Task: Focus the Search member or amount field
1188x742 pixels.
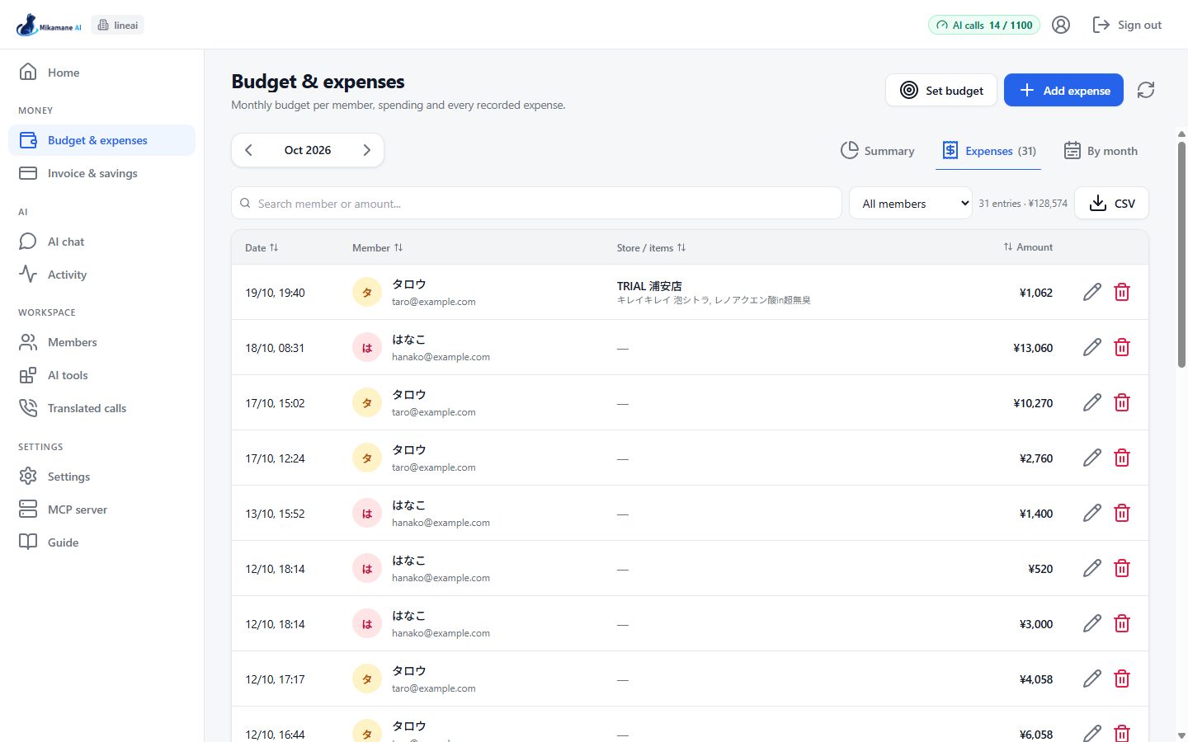Action: pyautogui.click(x=536, y=204)
